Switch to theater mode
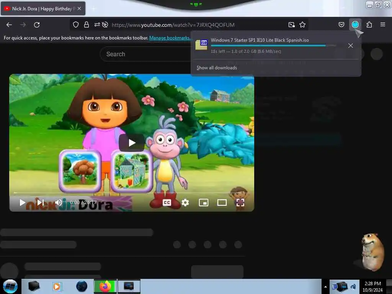The height and width of the screenshot is (294, 392). [x=222, y=203]
